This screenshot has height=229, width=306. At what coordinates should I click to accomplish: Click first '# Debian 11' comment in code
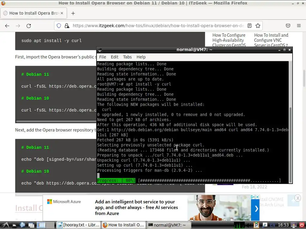click(x=35, y=74)
